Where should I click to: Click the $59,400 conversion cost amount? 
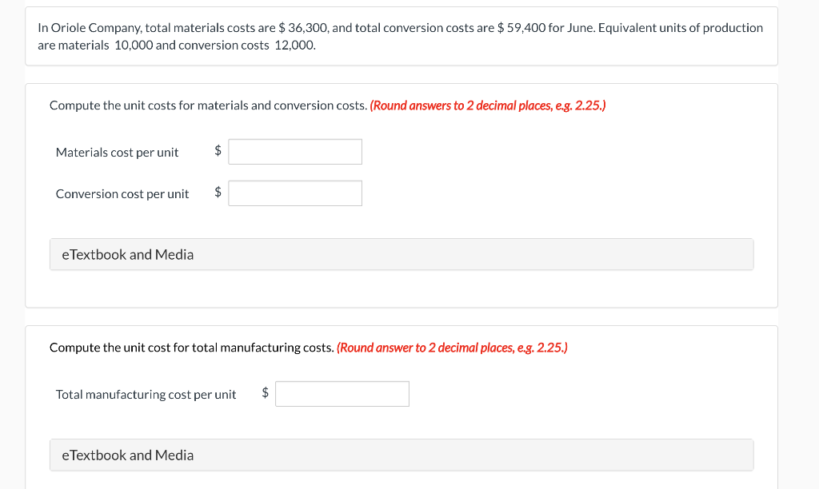click(521, 28)
